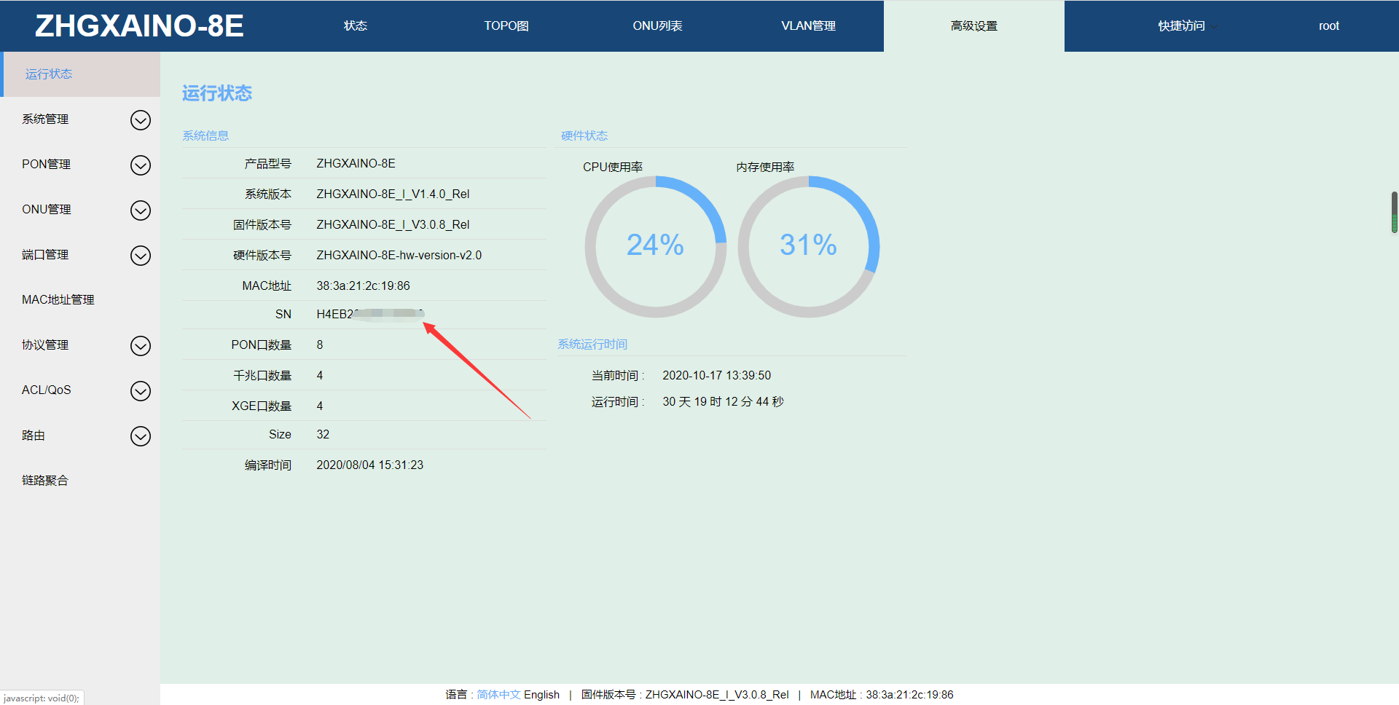The image size is (1399, 705).
Task: Open 链路聚合 in the sidebar
Action: click(x=45, y=481)
